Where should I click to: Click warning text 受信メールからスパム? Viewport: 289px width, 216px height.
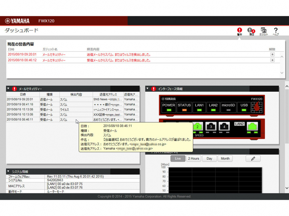click(x=119, y=60)
